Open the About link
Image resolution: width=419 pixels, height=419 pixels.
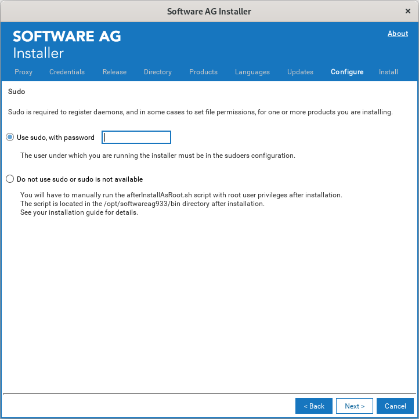click(x=398, y=34)
